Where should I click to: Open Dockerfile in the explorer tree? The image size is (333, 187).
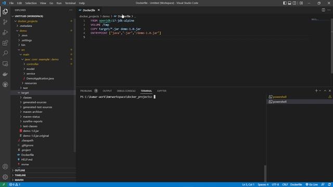(x=43, y=155)
